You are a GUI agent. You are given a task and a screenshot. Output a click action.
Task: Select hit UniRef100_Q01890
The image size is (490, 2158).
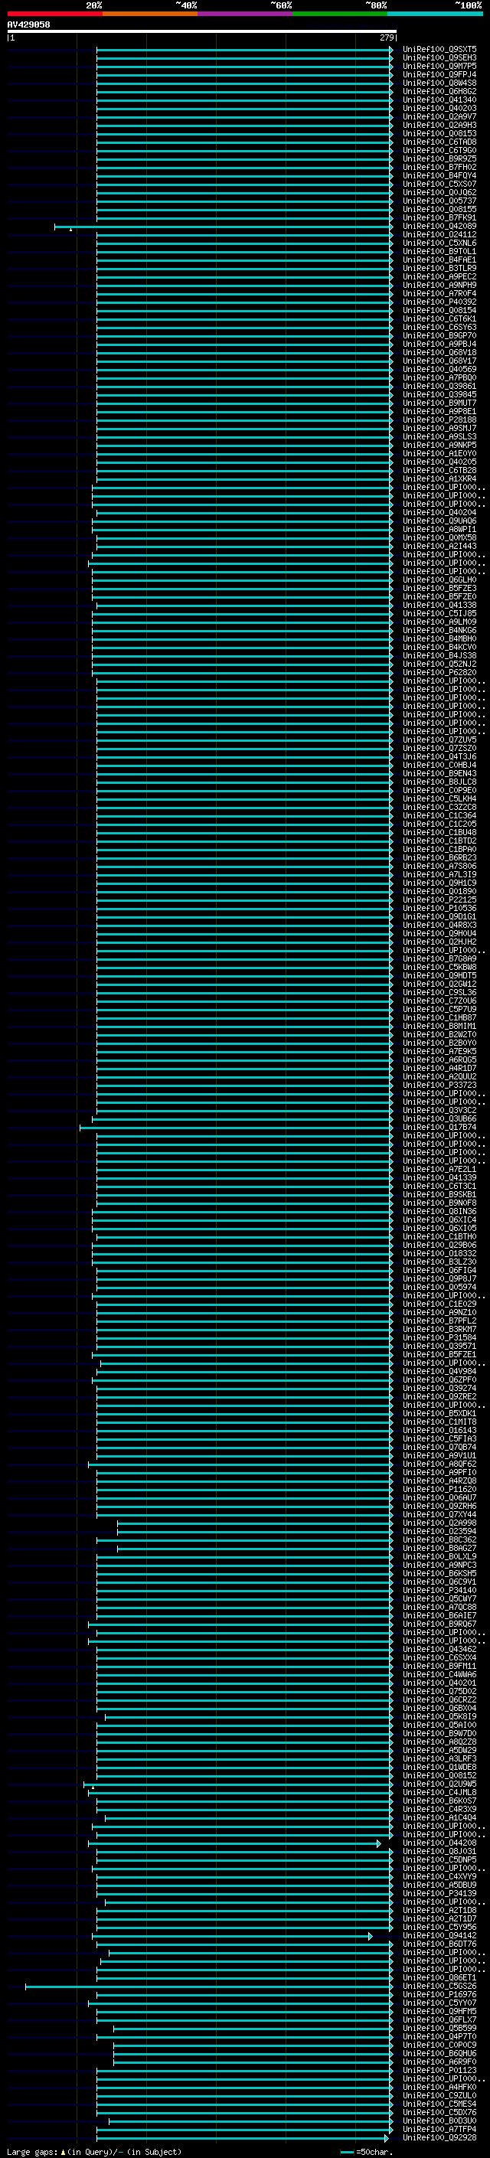click(x=439, y=891)
